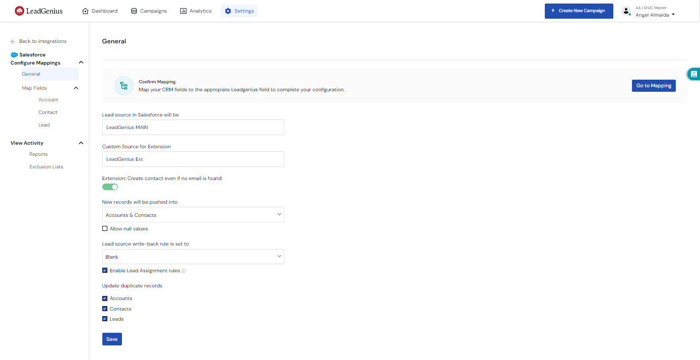Image resolution: width=700 pixels, height=360 pixels.
Task: Click the user profile avatar icon
Action: [626, 11]
